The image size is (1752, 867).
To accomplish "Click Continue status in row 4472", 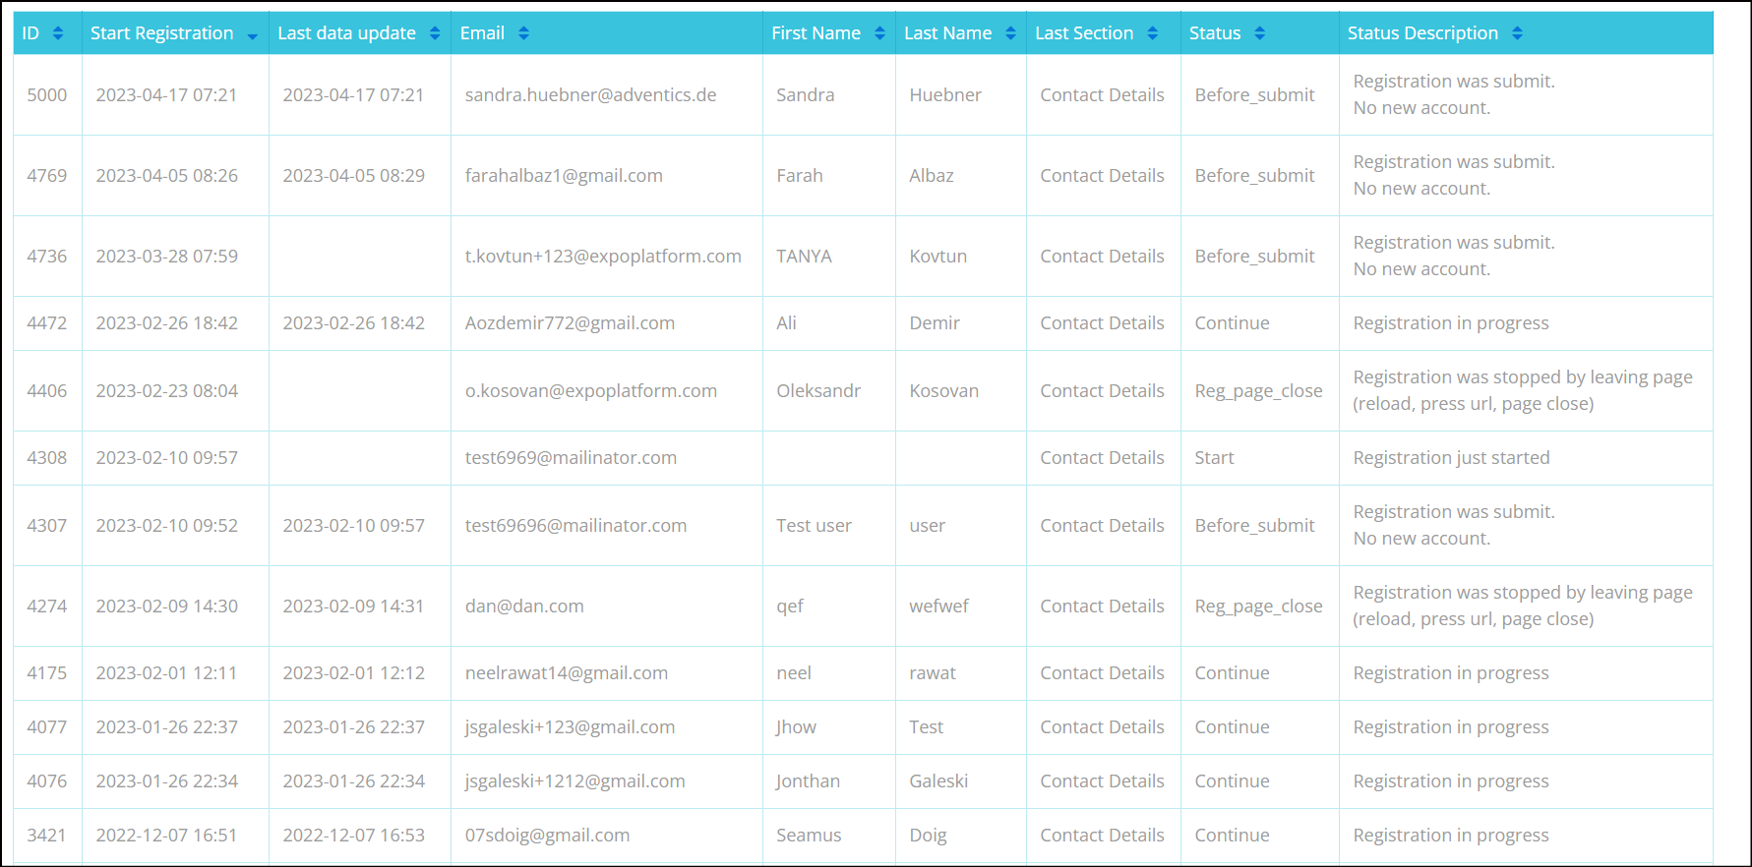I will pyautogui.click(x=1232, y=323).
